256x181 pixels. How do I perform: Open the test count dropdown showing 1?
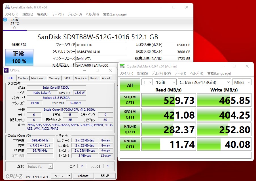147,82
